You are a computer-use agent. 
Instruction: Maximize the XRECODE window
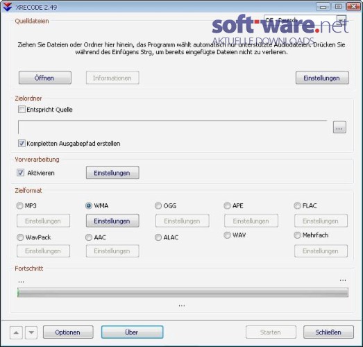click(x=338, y=7)
